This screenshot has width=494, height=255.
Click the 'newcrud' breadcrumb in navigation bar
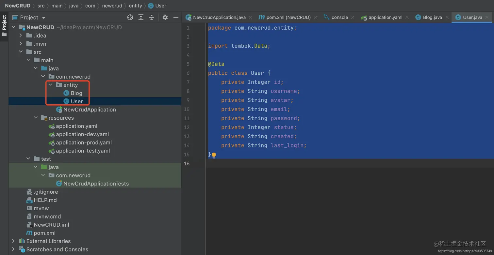tap(112, 6)
